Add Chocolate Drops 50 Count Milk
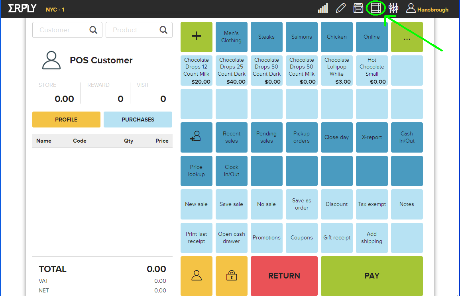460x296 pixels. tap(302, 71)
